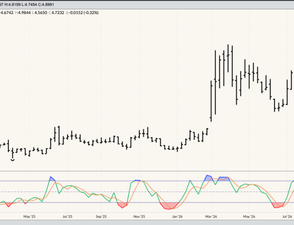Select the Jan '26 date axis label
The image size is (294, 225).
(x=177, y=217)
